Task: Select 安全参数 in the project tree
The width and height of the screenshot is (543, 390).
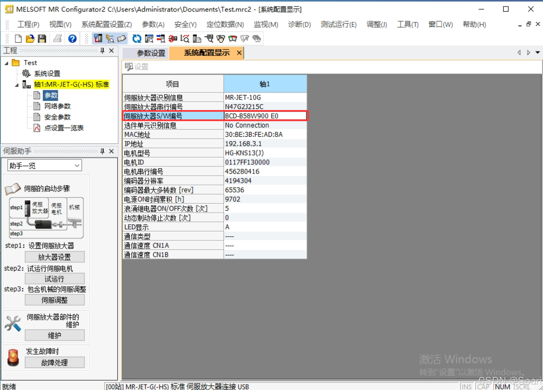Action: click(x=57, y=117)
